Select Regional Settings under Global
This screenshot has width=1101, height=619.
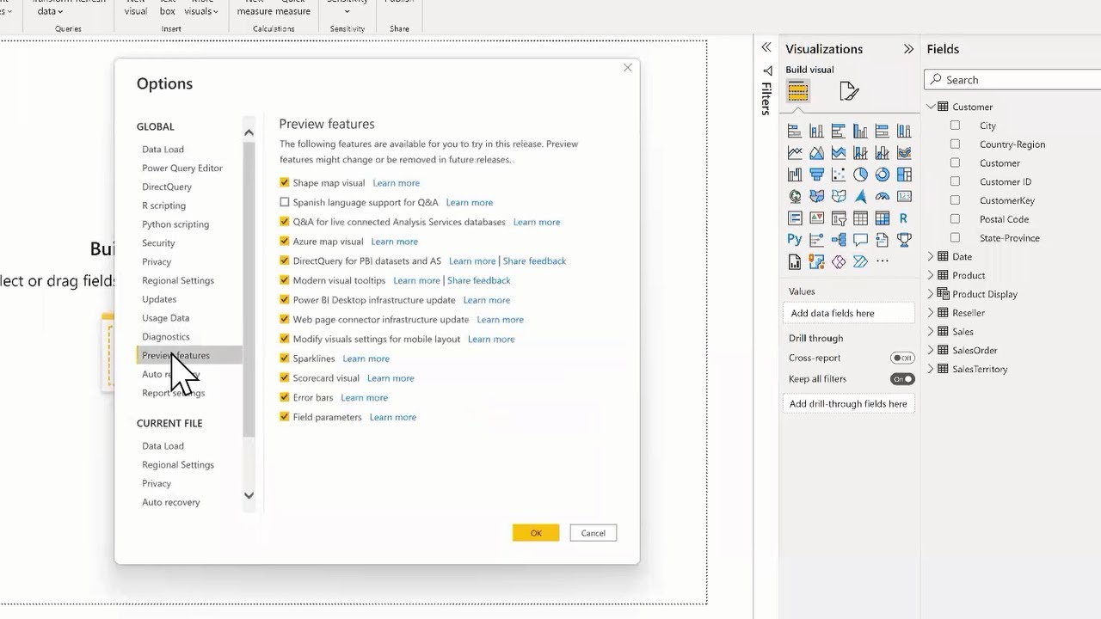pos(178,280)
